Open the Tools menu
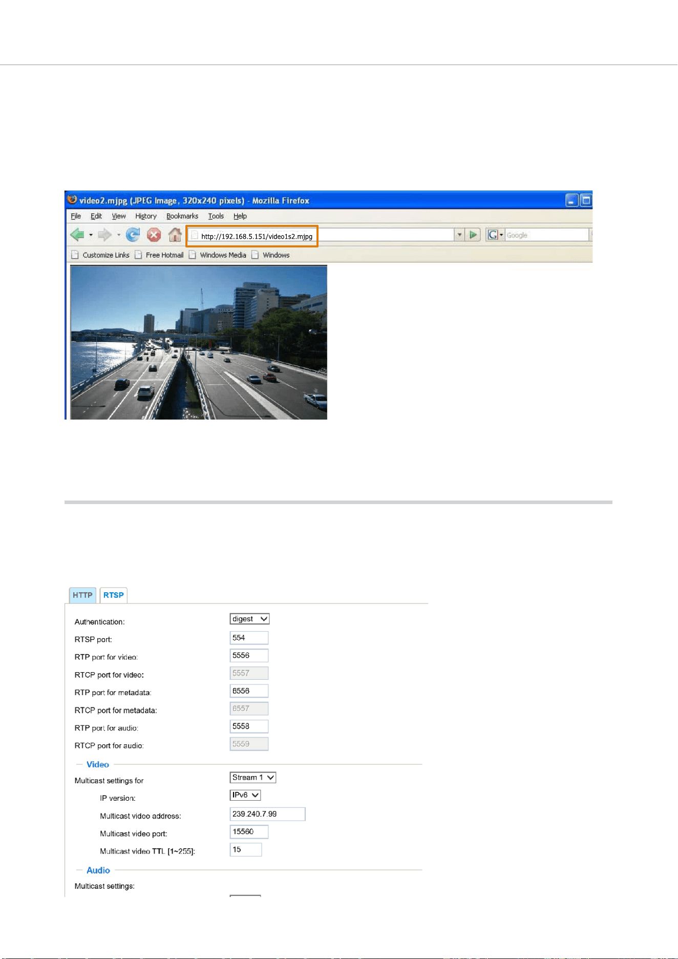678x959 pixels. pyautogui.click(x=216, y=216)
